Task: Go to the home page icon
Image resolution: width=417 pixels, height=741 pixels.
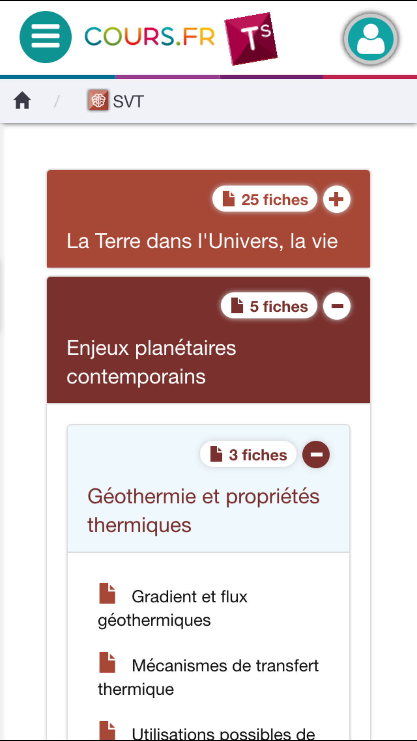Action: coord(22,101)
